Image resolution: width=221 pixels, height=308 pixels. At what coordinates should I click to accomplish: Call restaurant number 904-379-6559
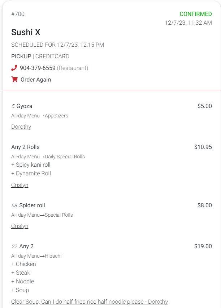38,68
